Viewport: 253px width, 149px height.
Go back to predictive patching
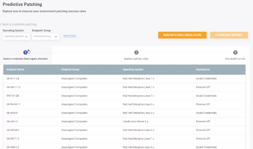pyautogui.click(x=19, y=24)
